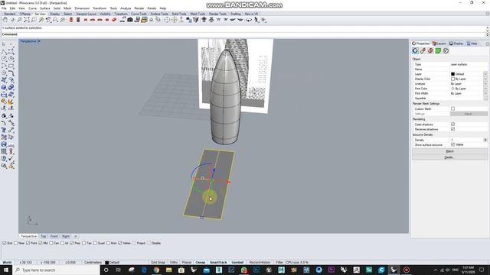Click the white Display Color swatch

tap(452, 79)
